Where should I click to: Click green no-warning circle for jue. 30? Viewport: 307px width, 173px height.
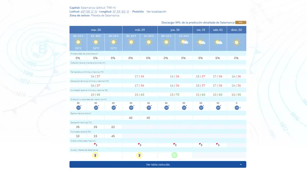click(174, 155)
